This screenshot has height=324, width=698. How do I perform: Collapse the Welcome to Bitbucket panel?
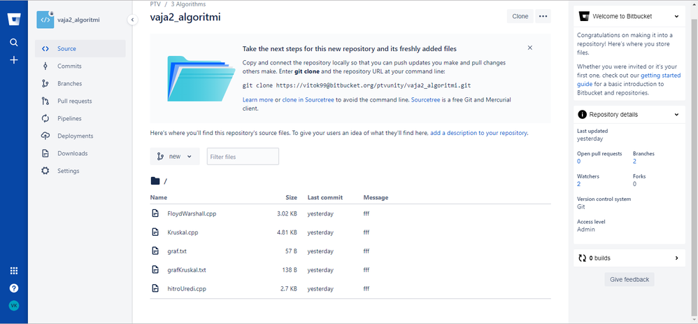(x=676, y=17)
